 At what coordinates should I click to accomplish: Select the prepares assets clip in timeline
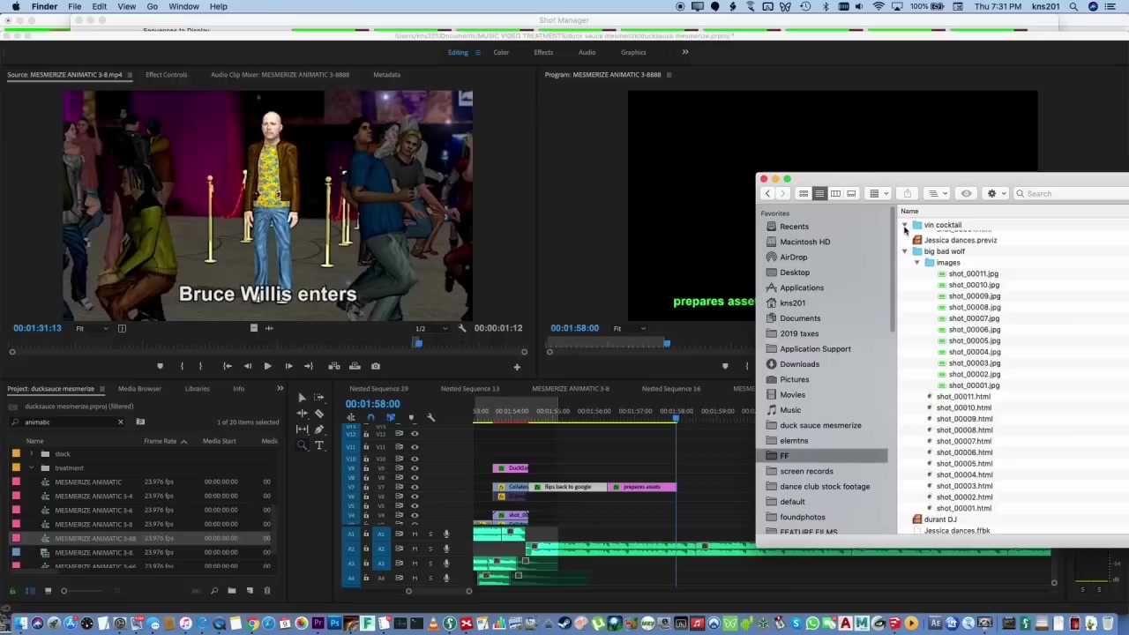643,487
